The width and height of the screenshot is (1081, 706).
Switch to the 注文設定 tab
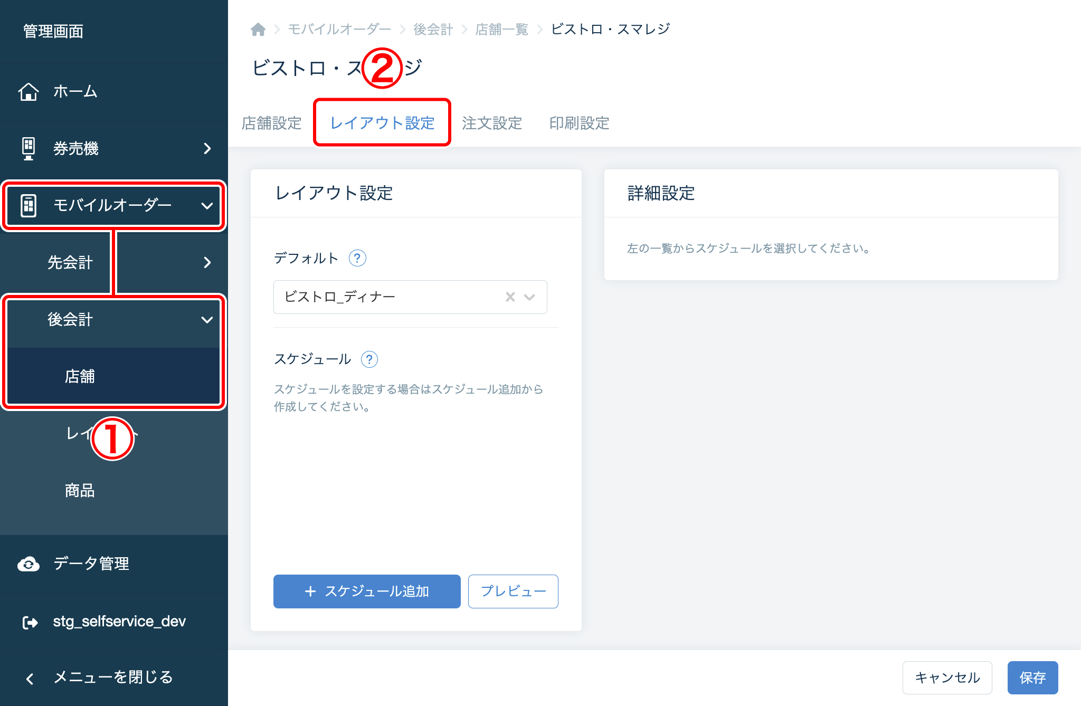pos(491,123)
